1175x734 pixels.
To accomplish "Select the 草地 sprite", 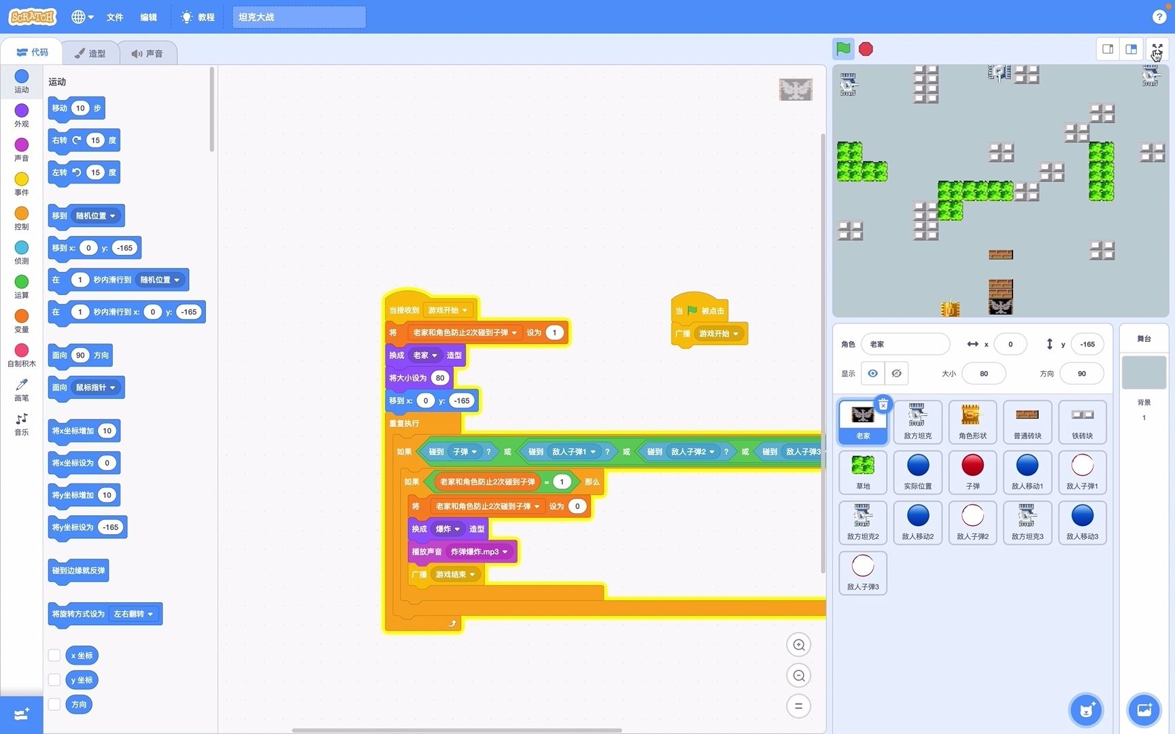I will click(x=863, y=472).
